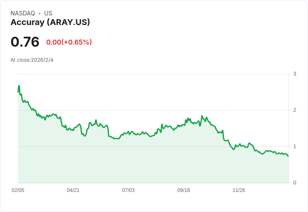Select the 02/05 date on the x-axis
Viewport: 308px width, 212px height.
click(x=18, y=190)
